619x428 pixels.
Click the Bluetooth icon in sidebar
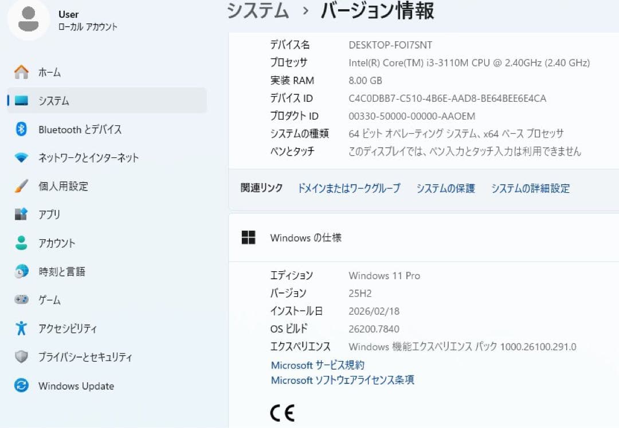(x=21, y=129)
